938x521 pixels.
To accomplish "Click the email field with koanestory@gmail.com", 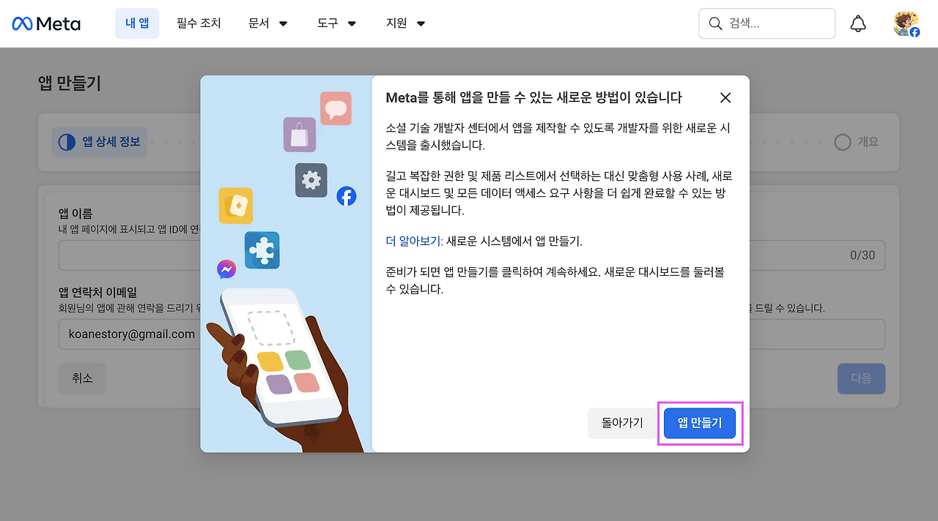I will pos(472,334).
